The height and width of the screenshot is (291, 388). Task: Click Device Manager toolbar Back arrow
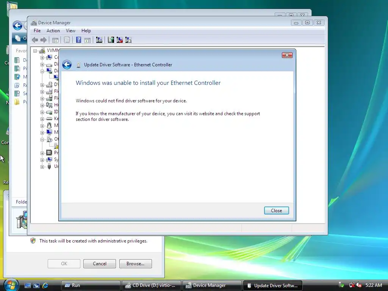pos(35,40)
